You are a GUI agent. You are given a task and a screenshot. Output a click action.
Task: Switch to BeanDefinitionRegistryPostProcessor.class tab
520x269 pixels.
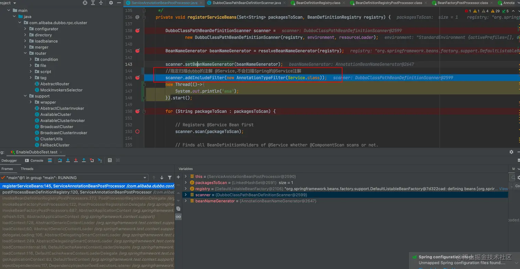click(x=389, y=3)
